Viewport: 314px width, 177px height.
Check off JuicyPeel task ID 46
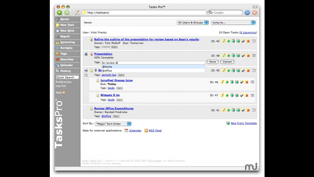242,82
